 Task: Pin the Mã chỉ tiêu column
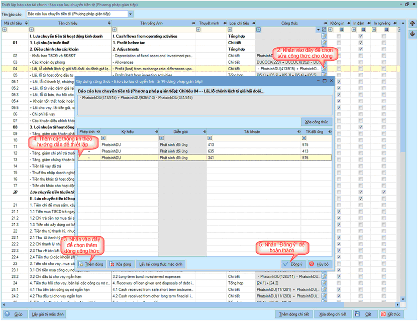[x=26, y=23]
